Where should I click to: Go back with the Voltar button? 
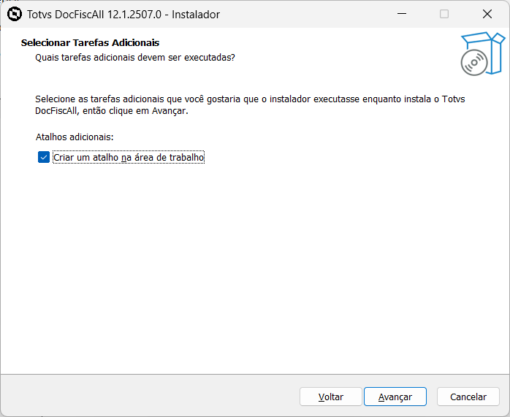331,397
